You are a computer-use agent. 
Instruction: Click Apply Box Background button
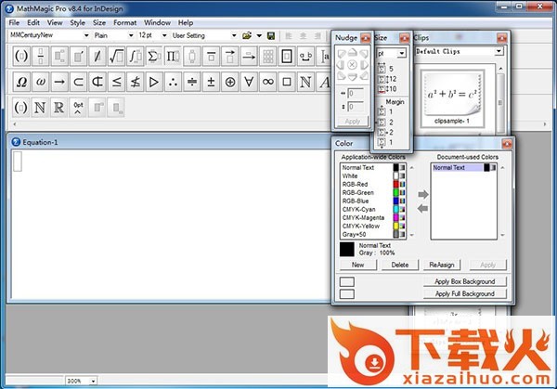(465, 281)
